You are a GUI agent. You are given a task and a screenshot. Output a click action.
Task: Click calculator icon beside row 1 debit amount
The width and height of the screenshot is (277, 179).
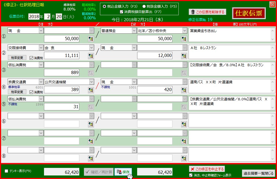tap(90, 39)
